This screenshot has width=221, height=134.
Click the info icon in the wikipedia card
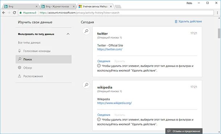[x=99, y=120]
